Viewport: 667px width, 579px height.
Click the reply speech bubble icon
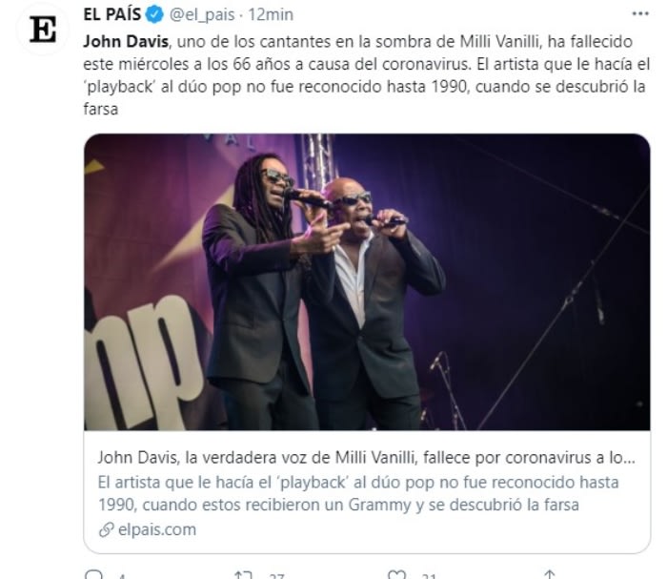[93, 575]
